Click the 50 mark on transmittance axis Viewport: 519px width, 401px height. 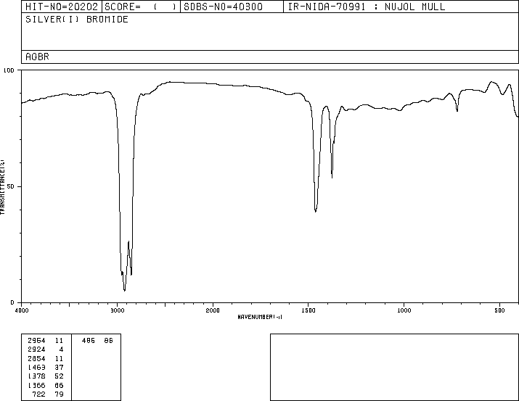pos(10,186)
